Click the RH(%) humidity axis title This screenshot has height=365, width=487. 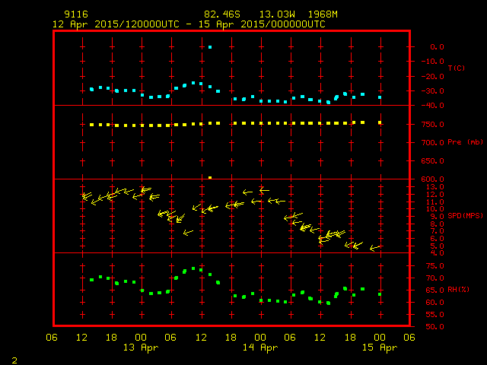point(458,290)
